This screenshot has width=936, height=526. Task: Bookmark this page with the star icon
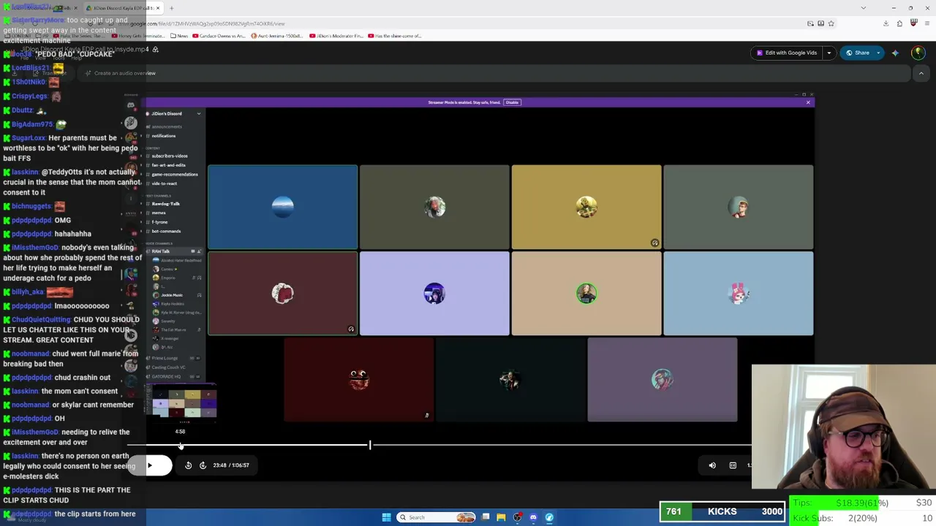(831, 23)
